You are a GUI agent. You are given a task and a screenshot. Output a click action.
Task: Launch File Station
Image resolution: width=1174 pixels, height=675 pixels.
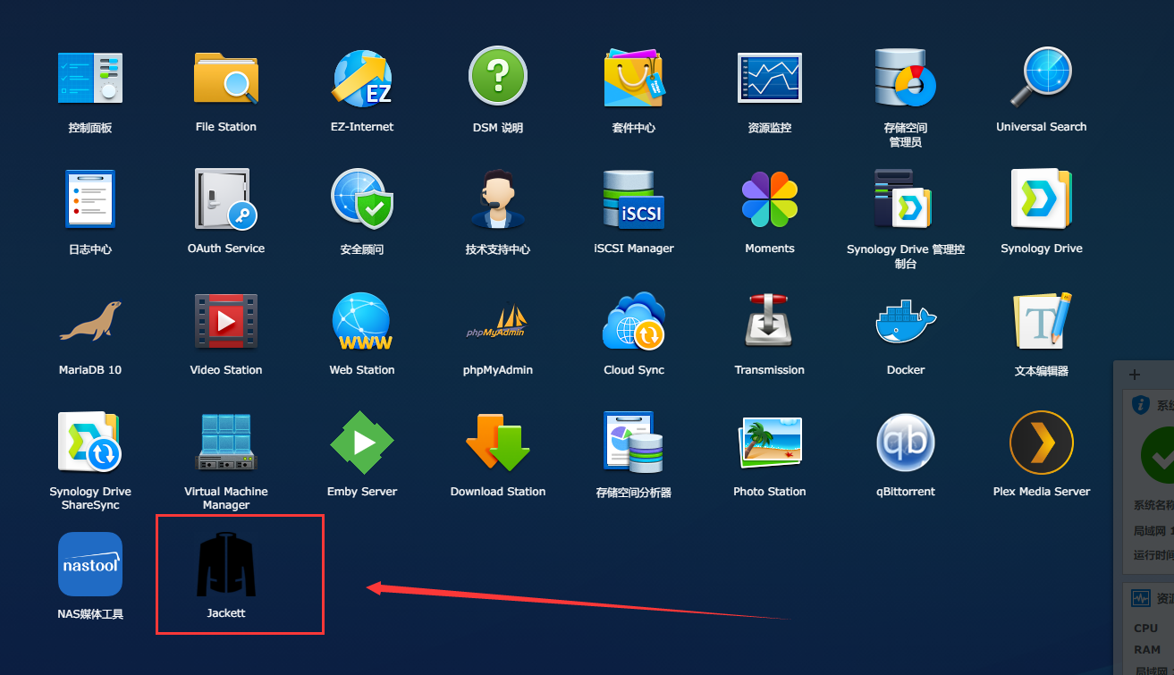[226, 79]
